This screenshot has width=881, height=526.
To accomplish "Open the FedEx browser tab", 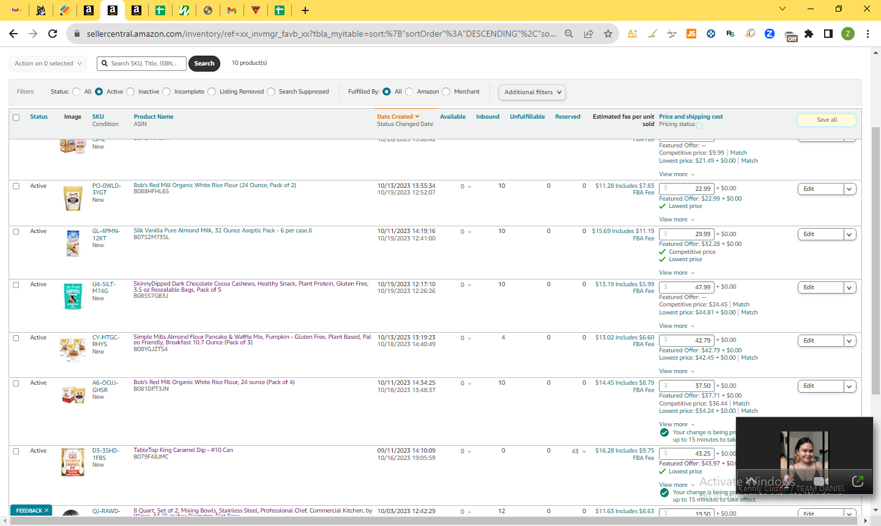I will [x=17, y=10].
